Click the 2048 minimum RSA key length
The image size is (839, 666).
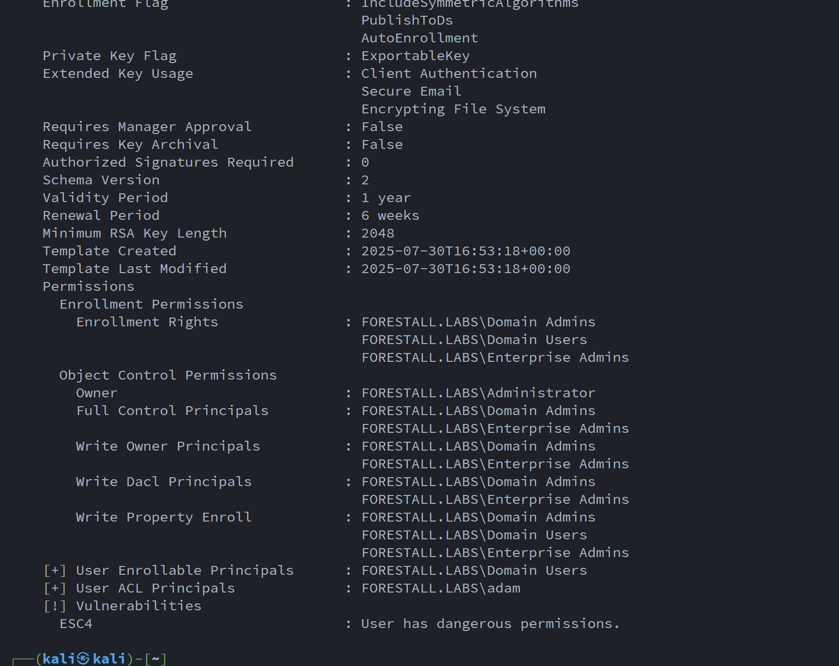[x=378, y=233]
